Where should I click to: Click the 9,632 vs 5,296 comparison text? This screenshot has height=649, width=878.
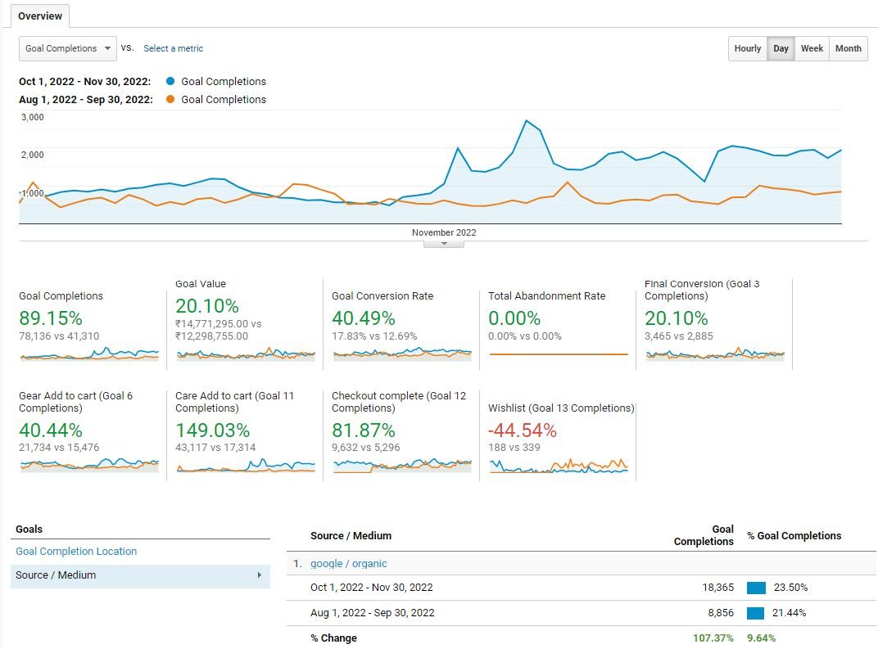pos(365,448)
